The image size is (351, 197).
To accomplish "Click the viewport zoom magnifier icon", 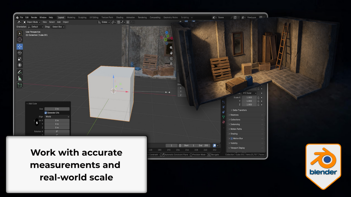I will point(171,47).
